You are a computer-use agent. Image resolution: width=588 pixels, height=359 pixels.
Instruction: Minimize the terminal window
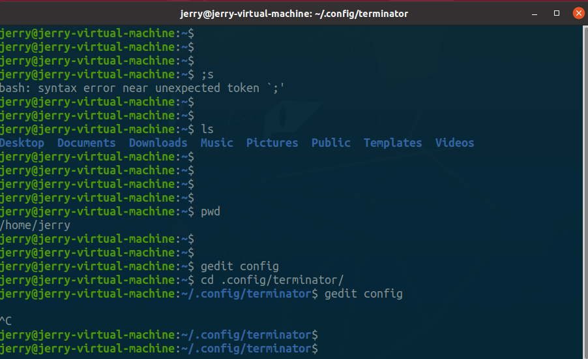coord(535,14)
